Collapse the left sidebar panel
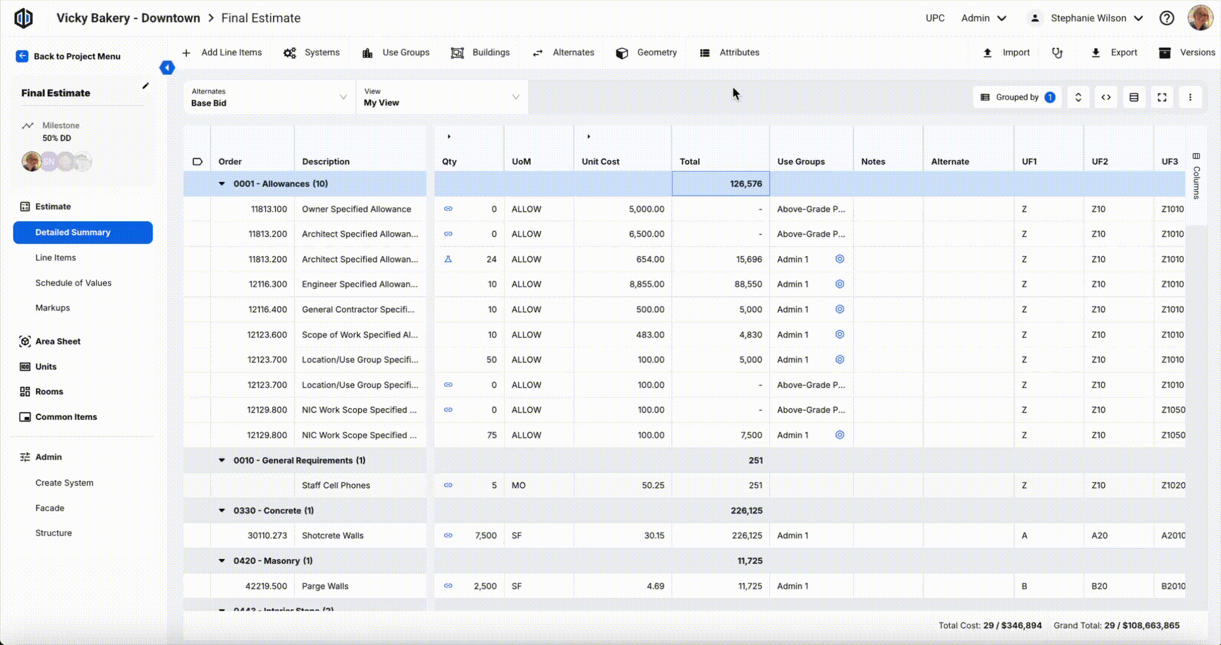 167,67
